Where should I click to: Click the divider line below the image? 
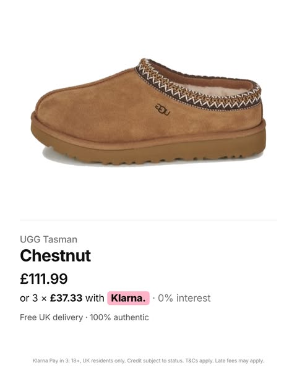[148, 220]
